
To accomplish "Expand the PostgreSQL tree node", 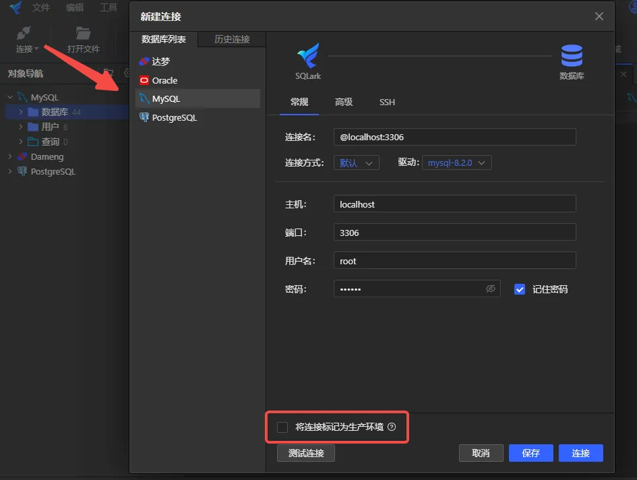I will coord(10,171).
